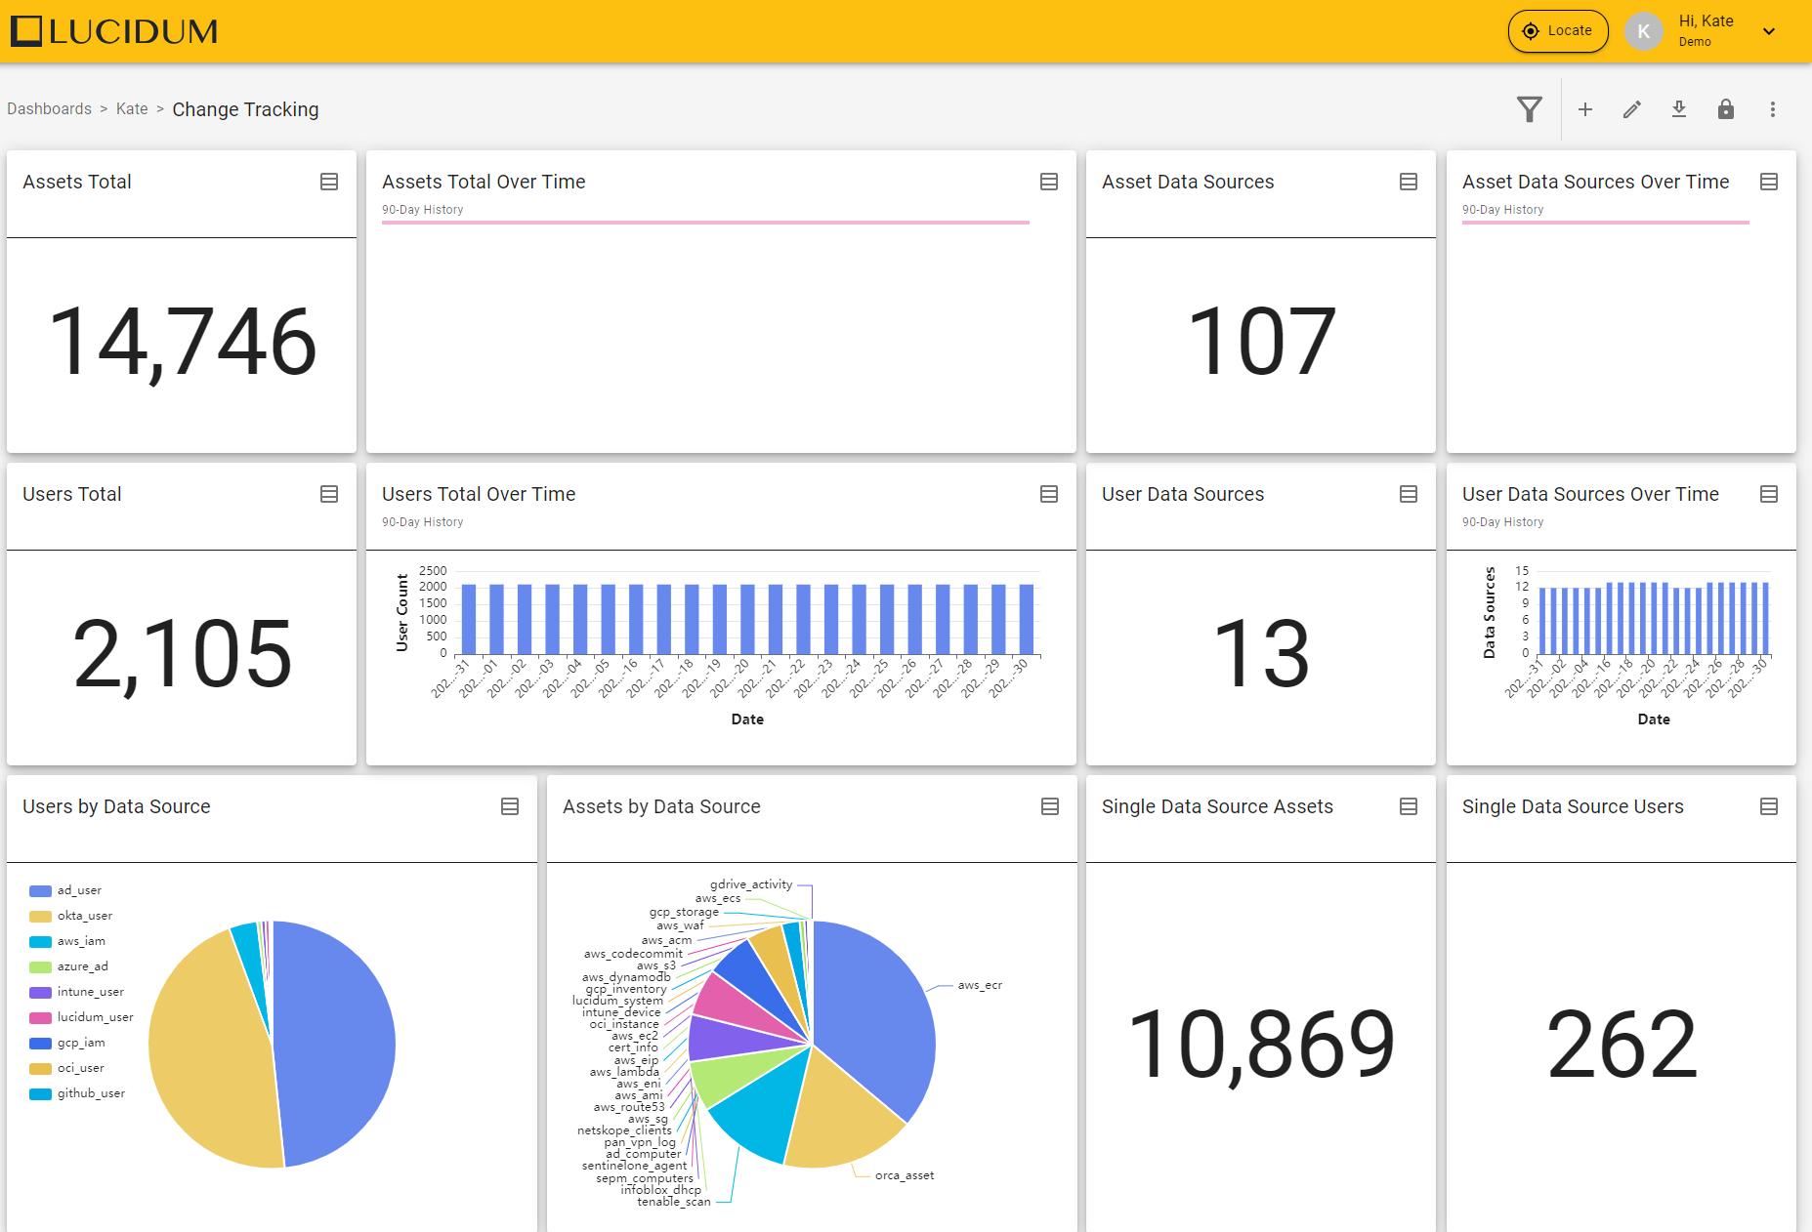Click the tenable_scan chart label
Image resolution: width=1812 pixels, height=1232 pixels.
pyautogui.click(x=674, y=1202)
